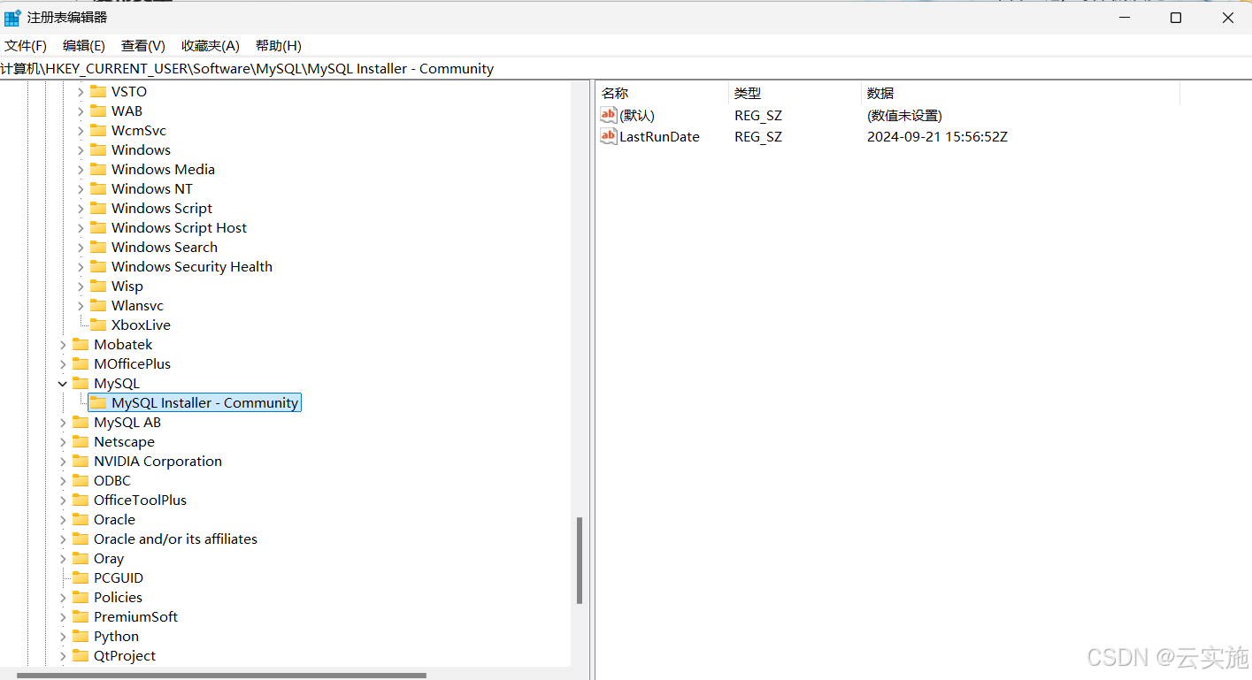Screen dimensions: 1252x680
Task: Expand the Mobatek key
Action: click(x=63, y=345)
